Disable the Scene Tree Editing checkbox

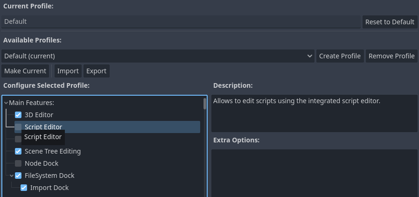tap(18, 151)
